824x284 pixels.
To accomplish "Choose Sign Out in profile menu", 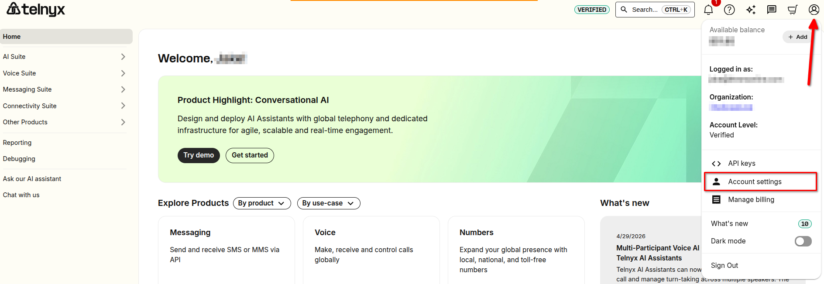I will pos(724,265).
